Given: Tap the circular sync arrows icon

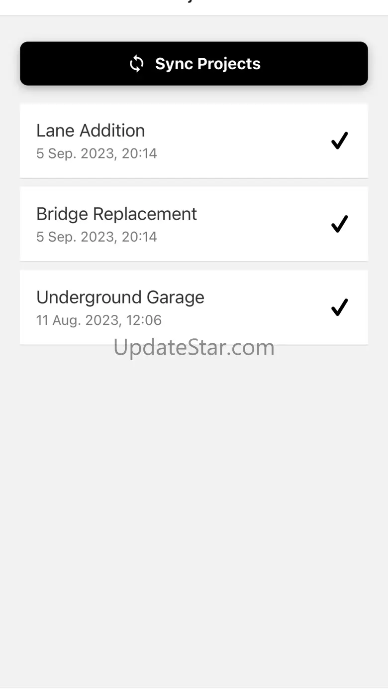Looking at the screenshot, I should (137, 64).
